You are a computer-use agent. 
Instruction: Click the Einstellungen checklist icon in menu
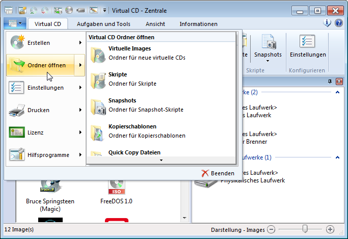(x=17, y=88)
